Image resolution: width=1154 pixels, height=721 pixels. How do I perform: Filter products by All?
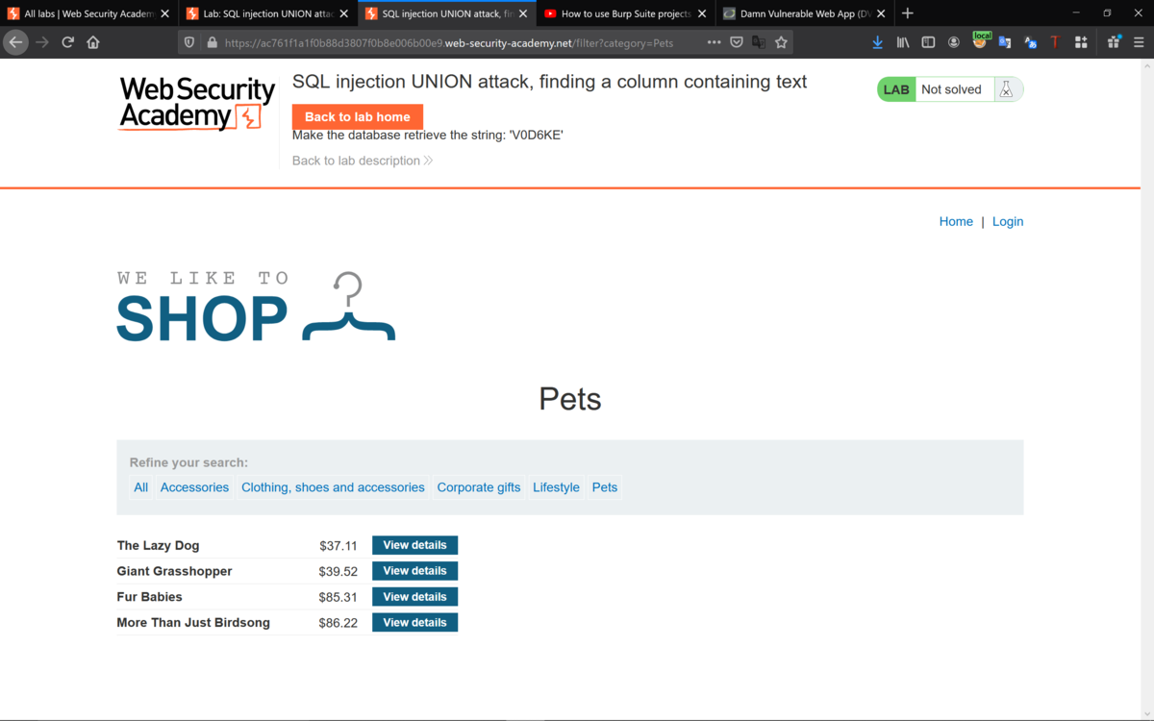(141, 487)
